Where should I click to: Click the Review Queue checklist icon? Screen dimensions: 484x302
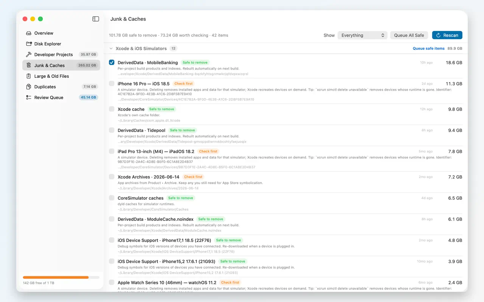(x=29, y=97)
